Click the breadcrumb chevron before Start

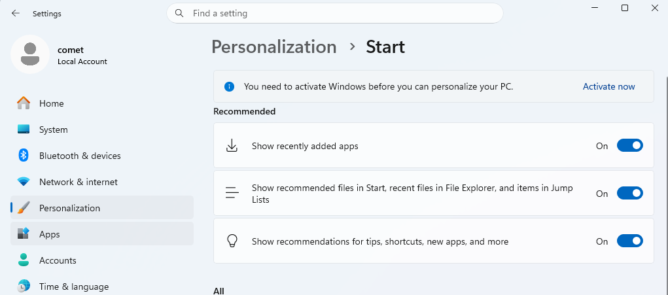[352, 46]
